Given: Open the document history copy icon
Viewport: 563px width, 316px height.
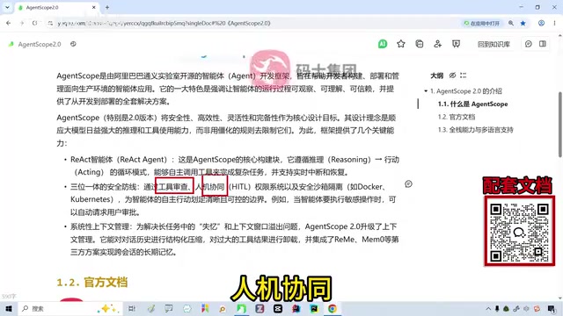Looking at the screenshot, I should [420, 44].
